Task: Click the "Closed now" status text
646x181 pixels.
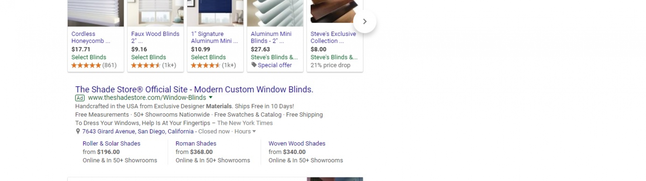Action: click(x=214, y=132)
